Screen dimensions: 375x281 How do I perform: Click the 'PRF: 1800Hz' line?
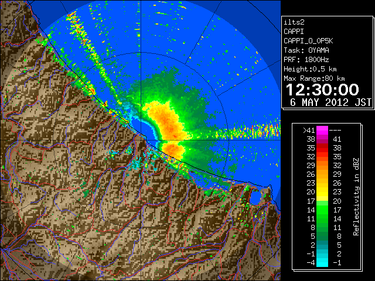point(306,60)
